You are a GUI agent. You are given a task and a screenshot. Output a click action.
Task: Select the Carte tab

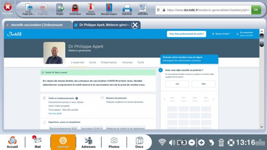[x=92, y=62]
